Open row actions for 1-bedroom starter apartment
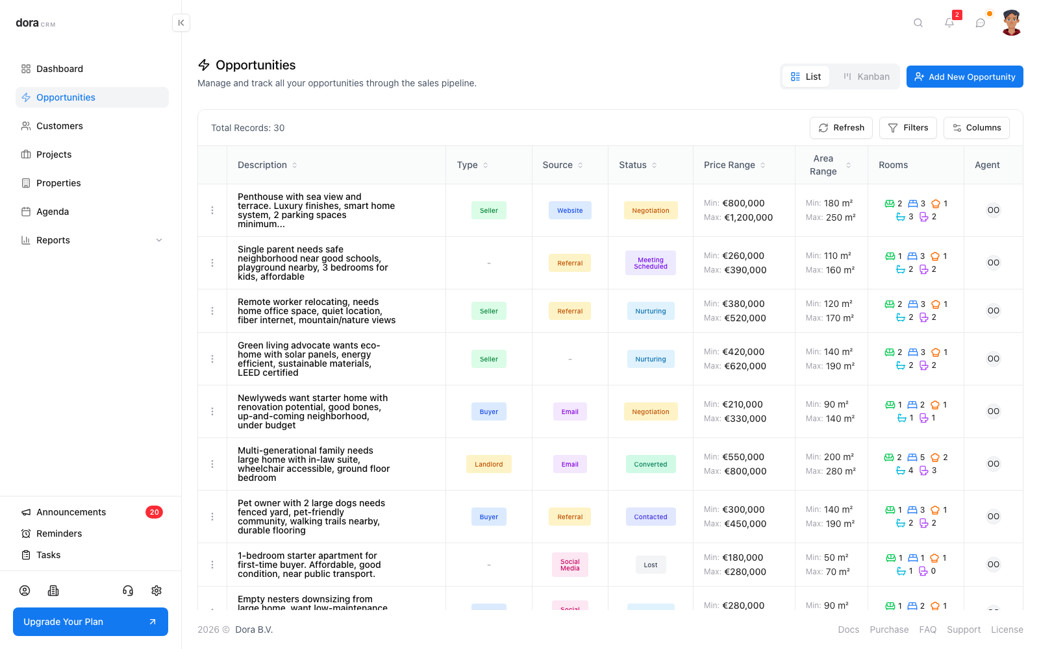The image size is (1039, 649). [212, 565]
